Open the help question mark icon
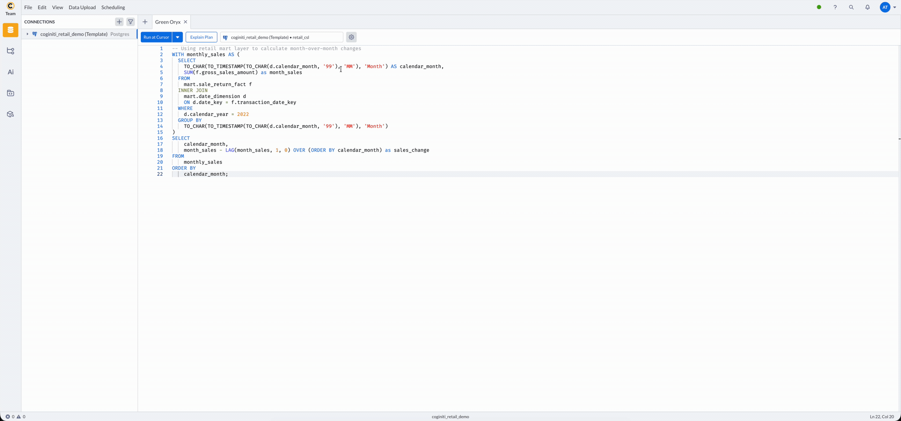Viewport: 901px width, 421px height. (x=835, y=7)
